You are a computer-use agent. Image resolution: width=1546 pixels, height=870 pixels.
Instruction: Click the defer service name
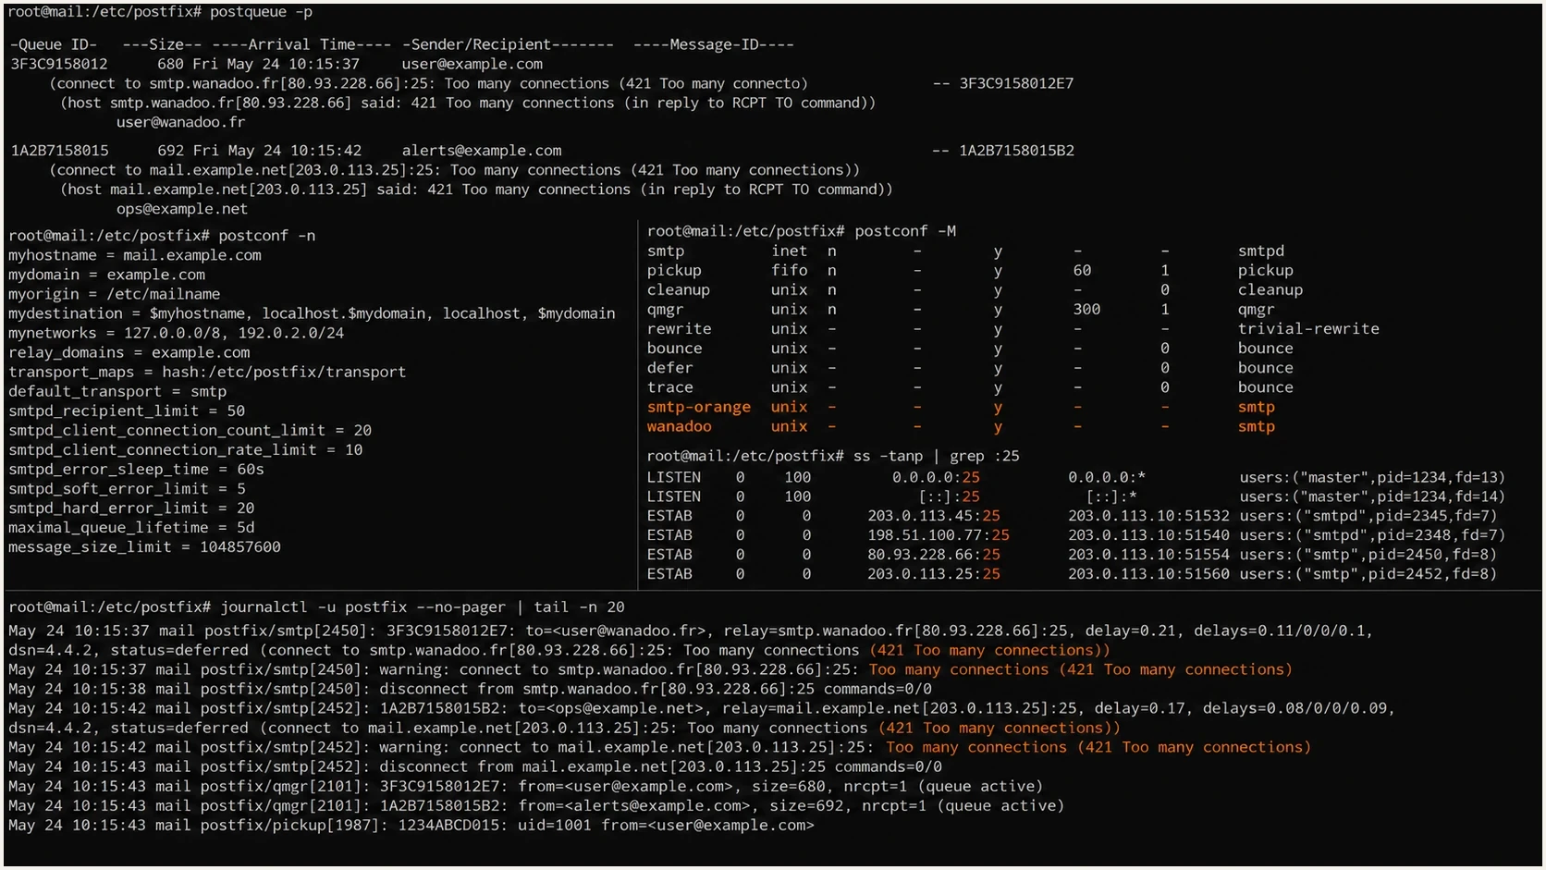[x=669, y=367]
